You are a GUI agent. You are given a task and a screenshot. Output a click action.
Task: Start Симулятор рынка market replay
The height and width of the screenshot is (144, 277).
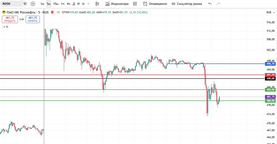187,4
